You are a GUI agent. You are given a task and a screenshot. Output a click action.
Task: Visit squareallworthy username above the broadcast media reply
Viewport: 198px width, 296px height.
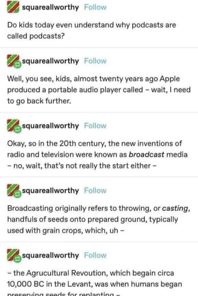pos(50,126)
